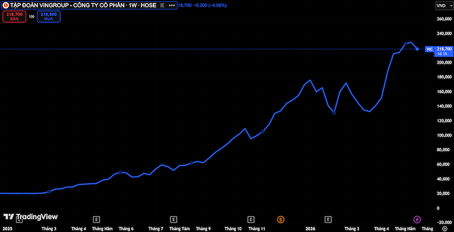Click the 218,800 MUA buy button
This screenshot has height=232, width=454.
pos(49,16)
